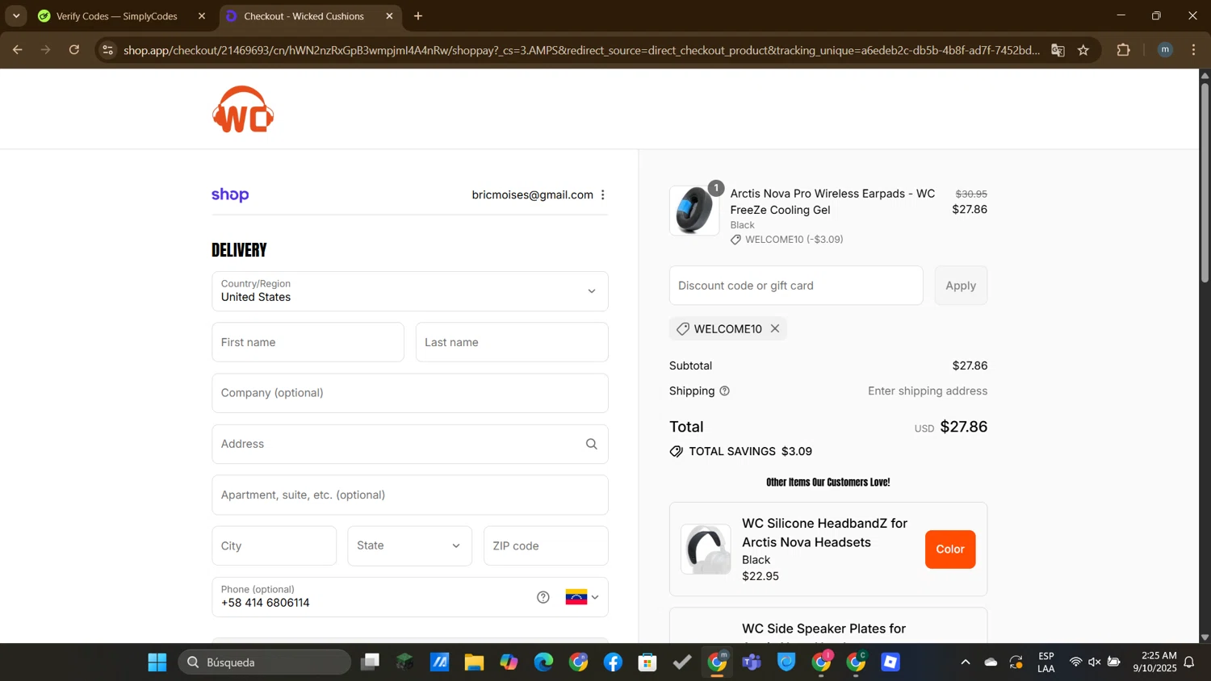The height and width of the screenshot is (681, 1211).
Task: Click the WC Silicone HeadbandZ product image
Action: (706, 549)
